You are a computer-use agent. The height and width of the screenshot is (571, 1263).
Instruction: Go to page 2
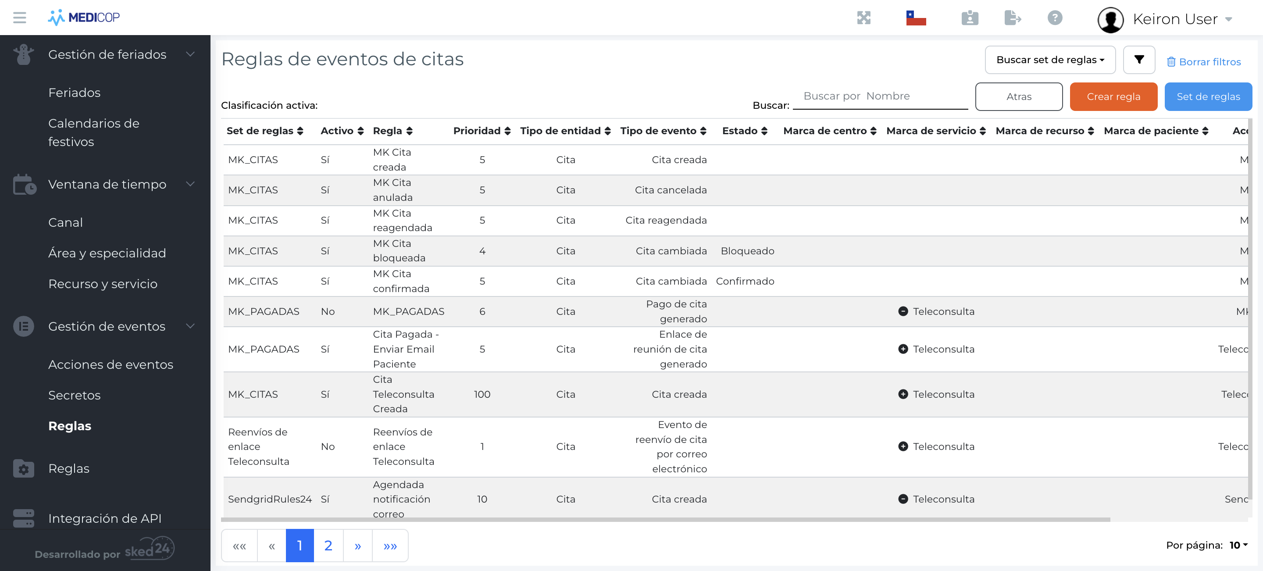(328, 546)
